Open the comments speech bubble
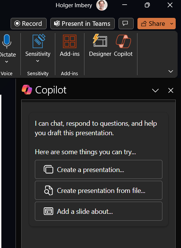The height and width of the screenshot is (248, 181). pos(126,24)
